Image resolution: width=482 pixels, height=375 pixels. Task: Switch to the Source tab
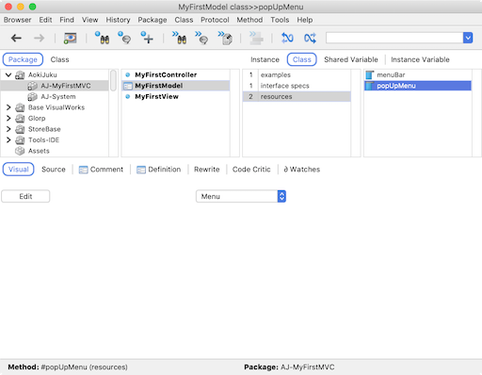click(54, 170)
